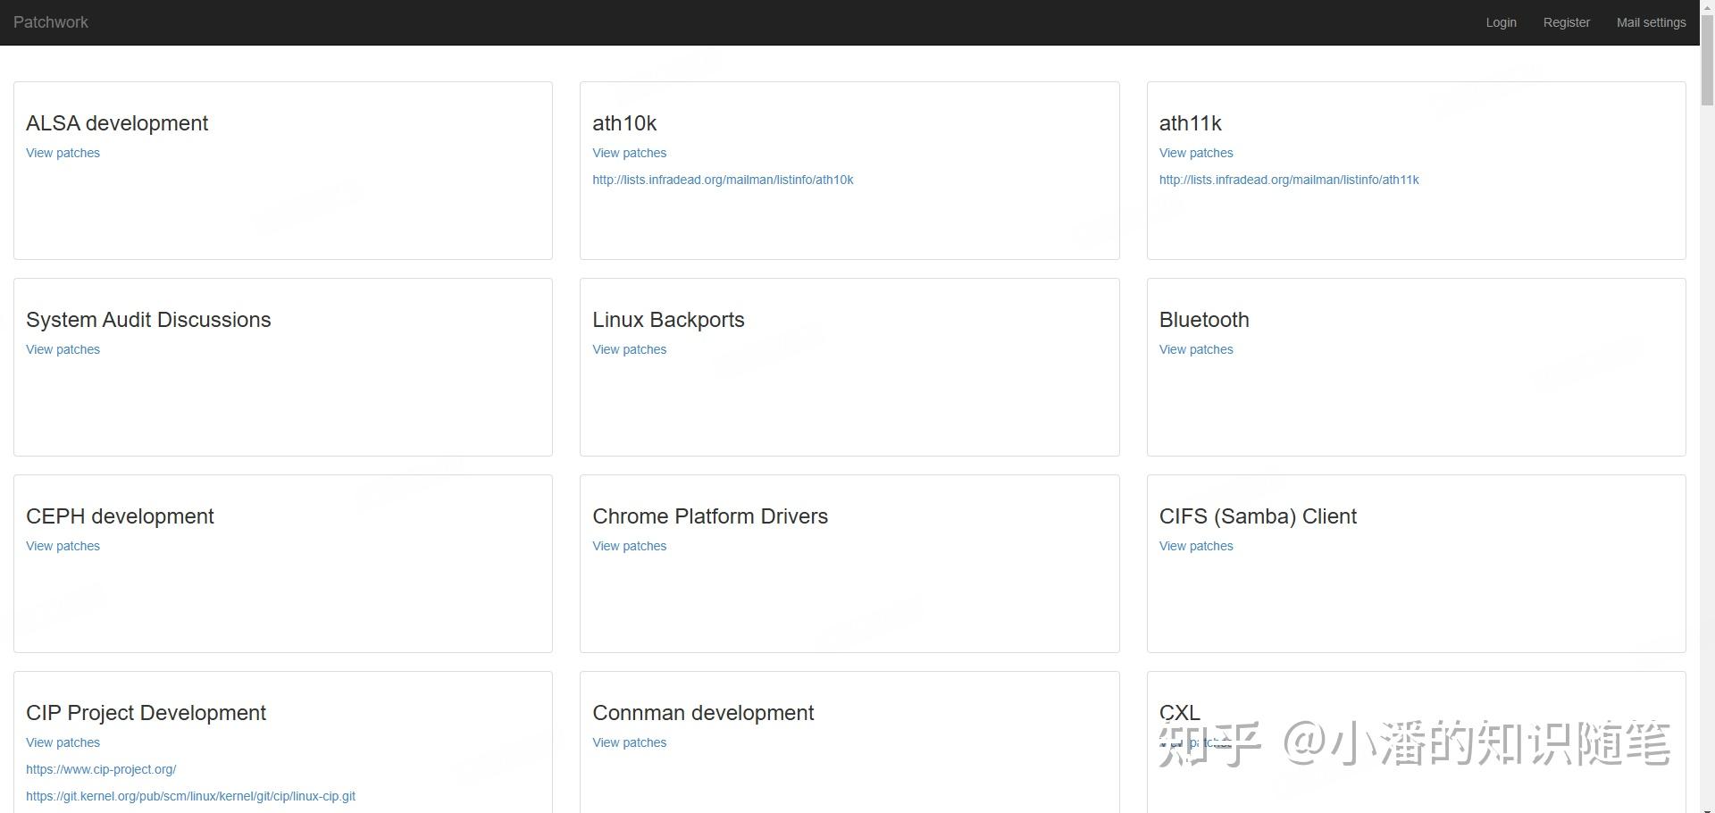Image resolution: width=1715 pixels, height=813 pixels.
Task: View patches for Connman development
Action: [629, 742]
